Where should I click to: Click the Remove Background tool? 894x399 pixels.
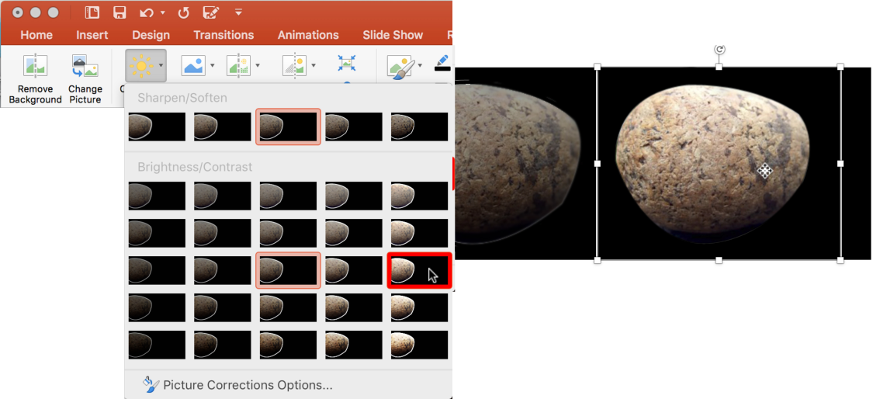(x=36, y=78)
